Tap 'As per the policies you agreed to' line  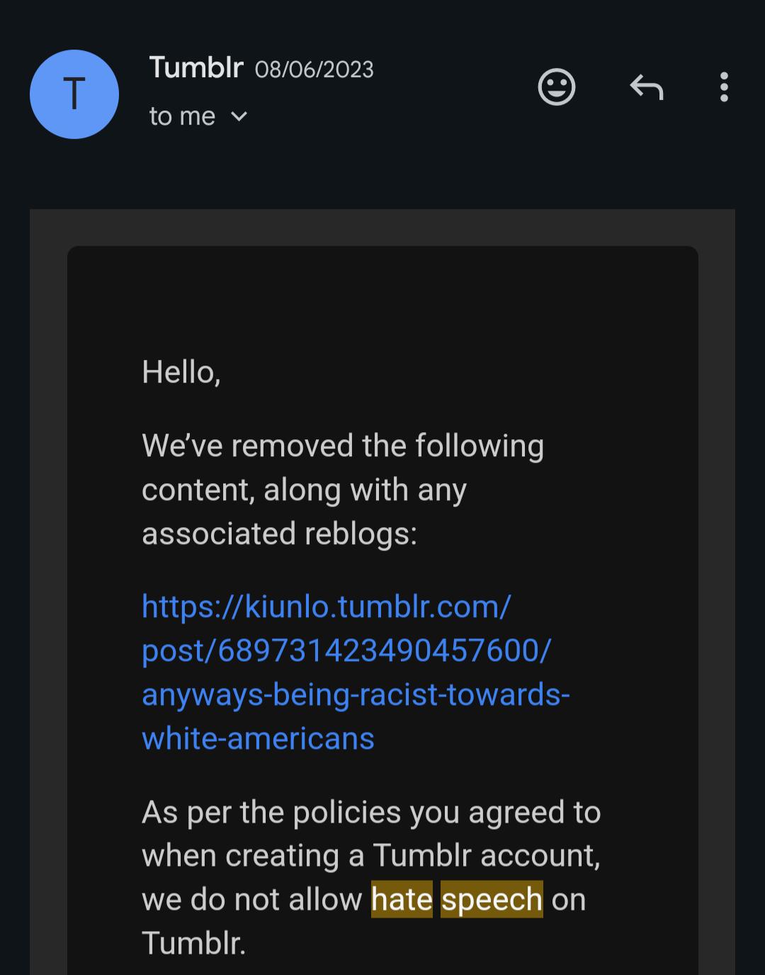click(x=371, y=813)
